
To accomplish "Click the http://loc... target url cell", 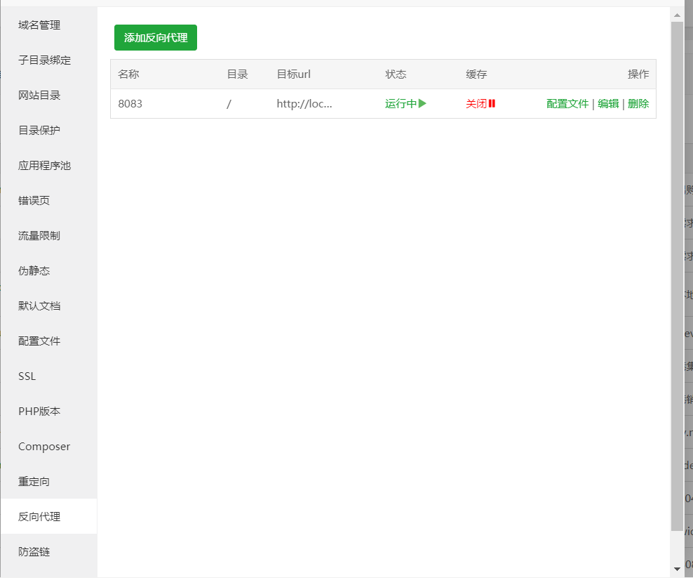I will click(304, 103).
